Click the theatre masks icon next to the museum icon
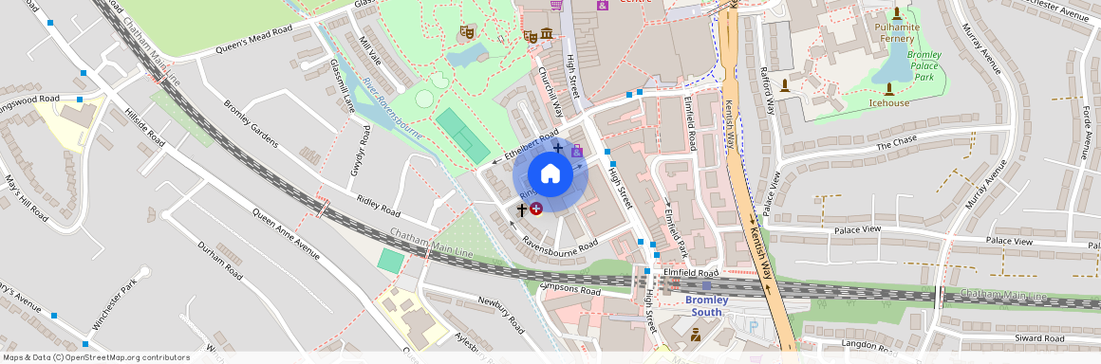This screenshot has height=364, width=1101. coord(531,36)
